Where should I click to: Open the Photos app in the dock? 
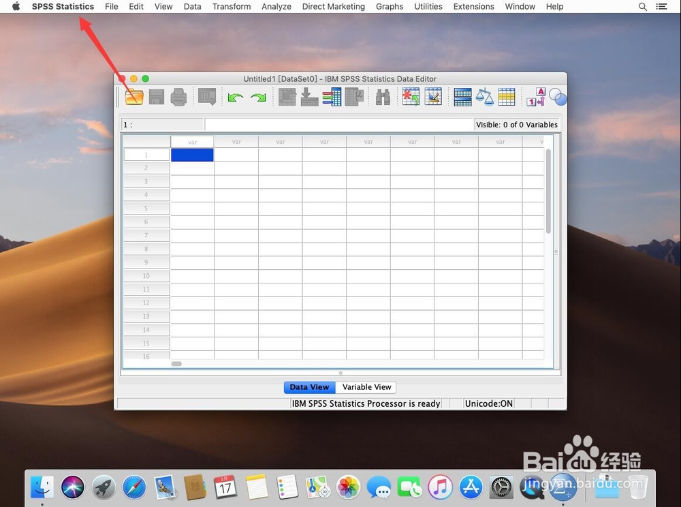tap(348, 487)
